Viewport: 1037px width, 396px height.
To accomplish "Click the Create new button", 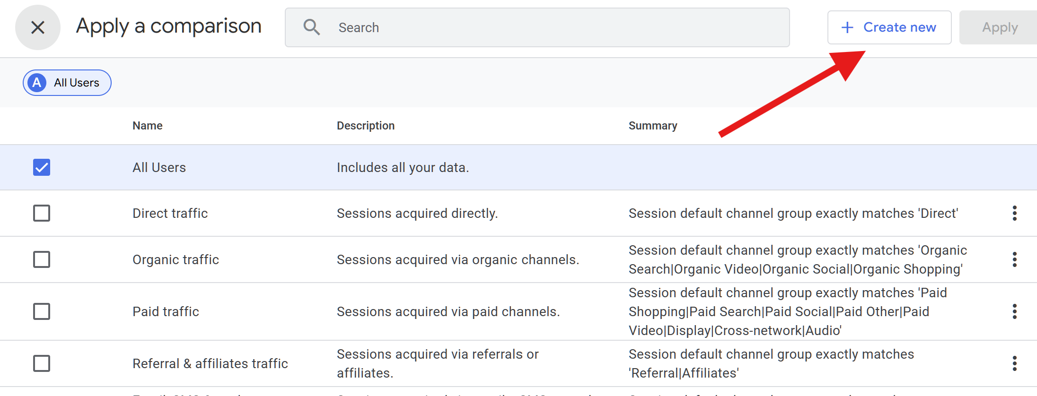I will (x=889, y=27).
